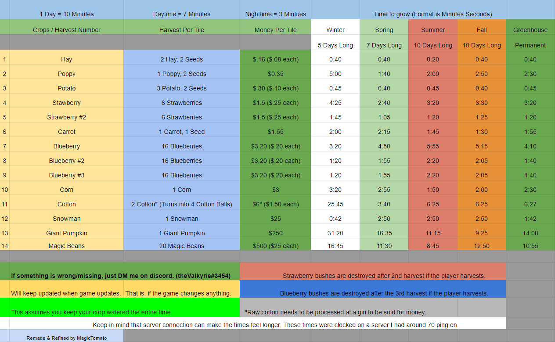Select the Greenhouse column header

tap(530, 30)
